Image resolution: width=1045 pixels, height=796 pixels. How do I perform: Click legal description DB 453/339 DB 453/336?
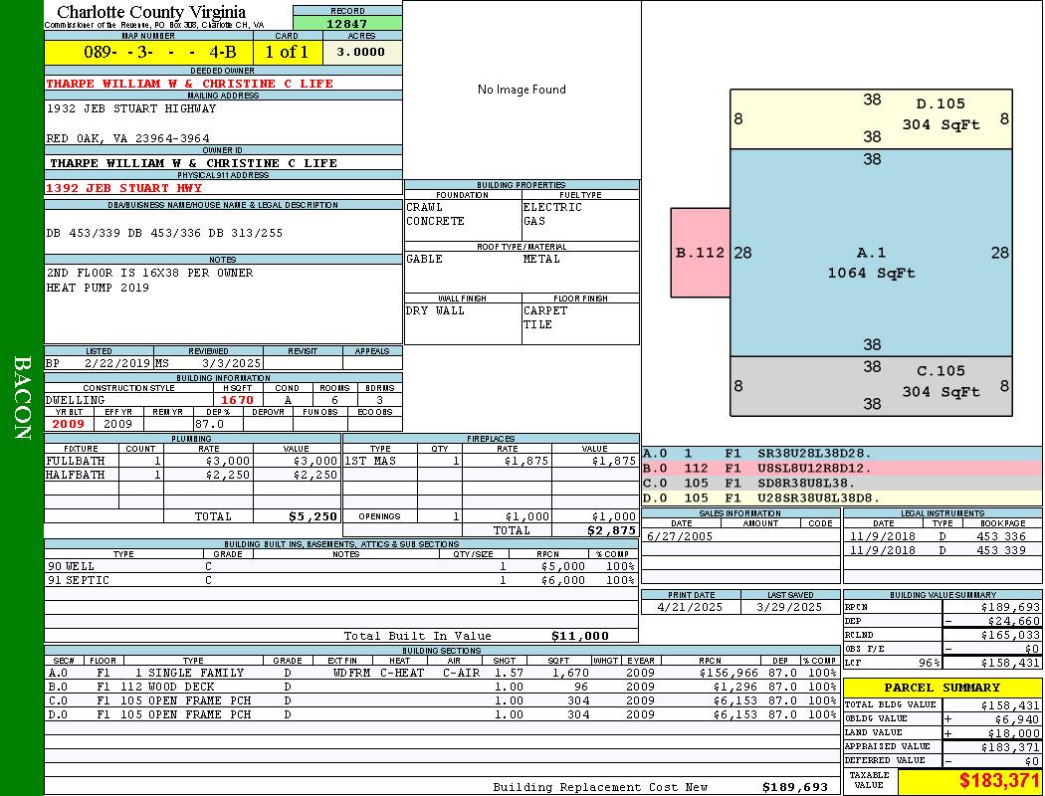point(127,233)
